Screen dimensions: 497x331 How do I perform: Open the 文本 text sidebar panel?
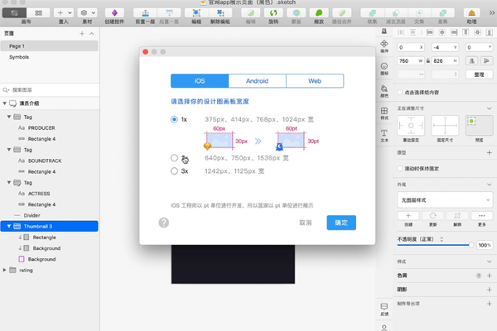[384, 136]
